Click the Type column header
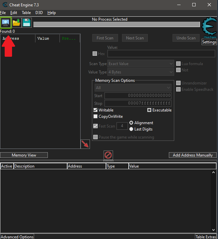 pos(117,166)
